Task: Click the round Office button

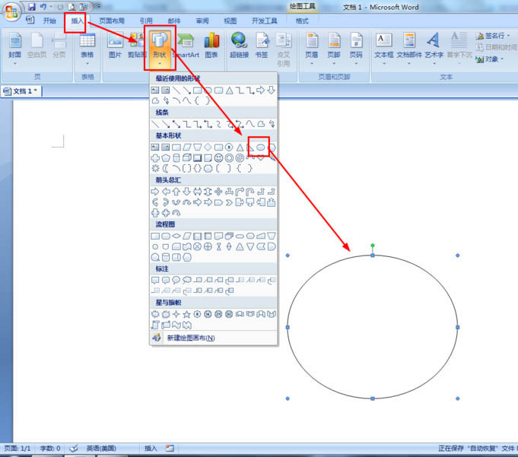Action: click(x=11, y=12)
